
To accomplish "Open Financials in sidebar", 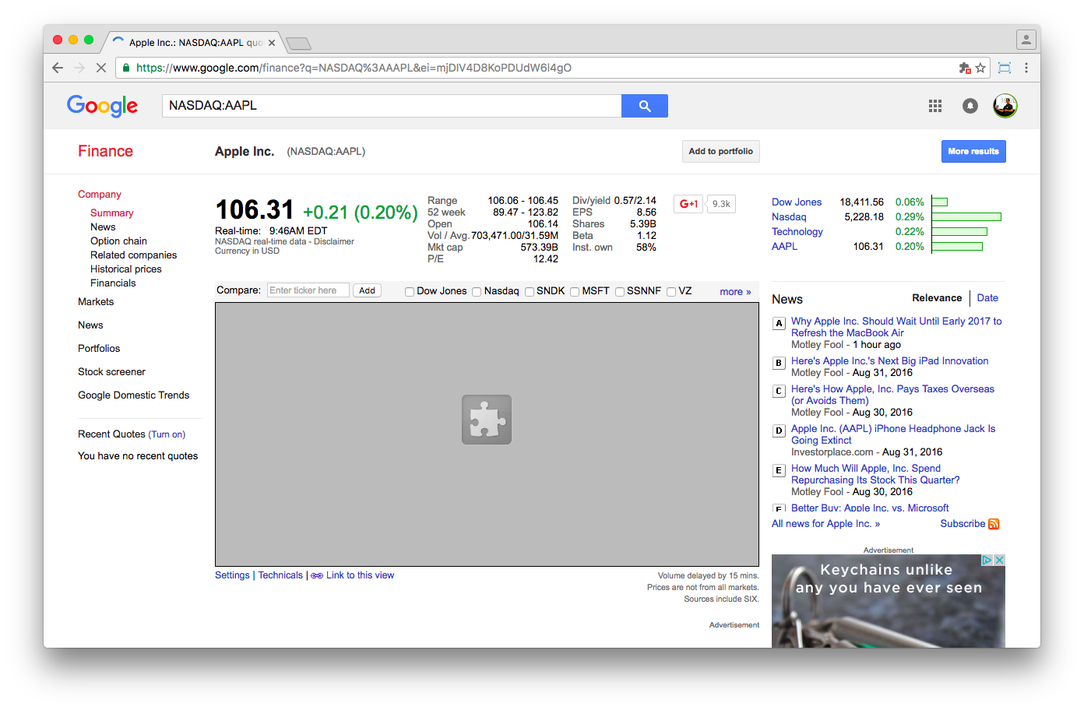I will 113,283.
